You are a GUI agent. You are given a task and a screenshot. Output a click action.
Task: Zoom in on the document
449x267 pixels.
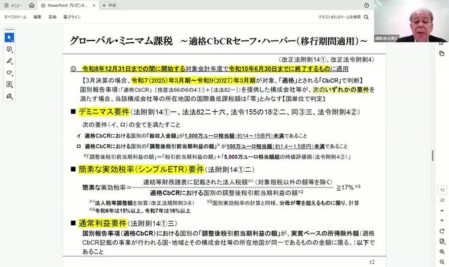point(442,251)
